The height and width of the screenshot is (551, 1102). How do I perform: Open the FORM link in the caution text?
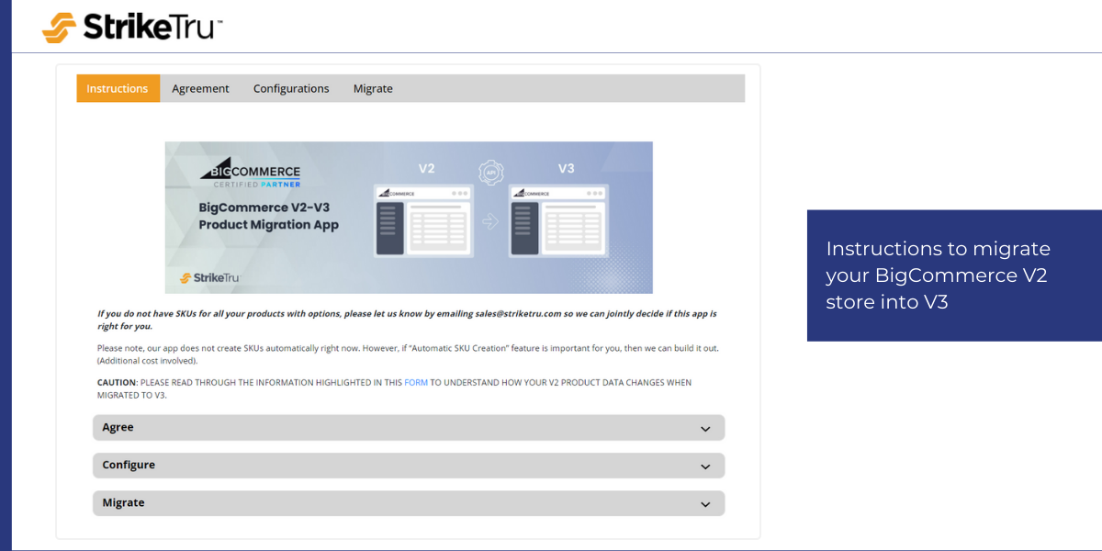[x=416, y=382]
